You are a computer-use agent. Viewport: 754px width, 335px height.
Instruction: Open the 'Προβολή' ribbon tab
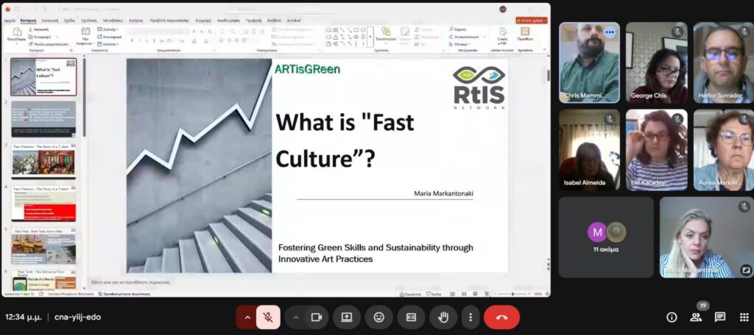click(253, 21)
